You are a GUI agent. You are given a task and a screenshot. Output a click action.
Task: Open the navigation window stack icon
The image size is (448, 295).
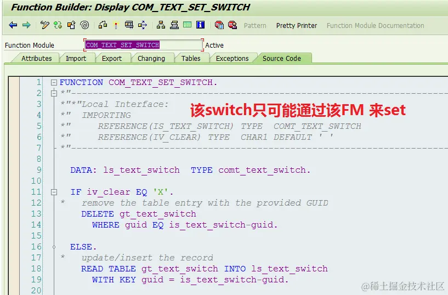click(x=174, y=25)
